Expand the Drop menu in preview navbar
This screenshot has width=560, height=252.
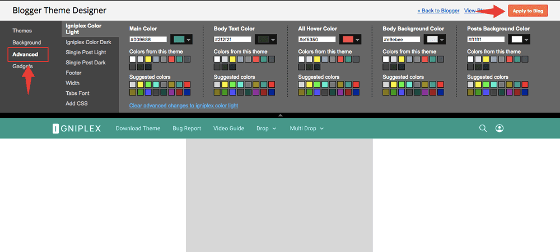click(266, 129)
